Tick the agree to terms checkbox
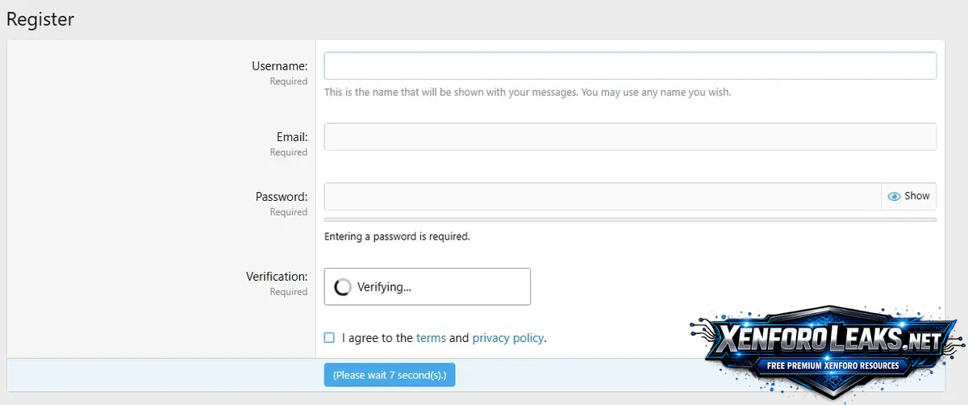Viewport: 968px width, 405px height. (x=329, y=338)
